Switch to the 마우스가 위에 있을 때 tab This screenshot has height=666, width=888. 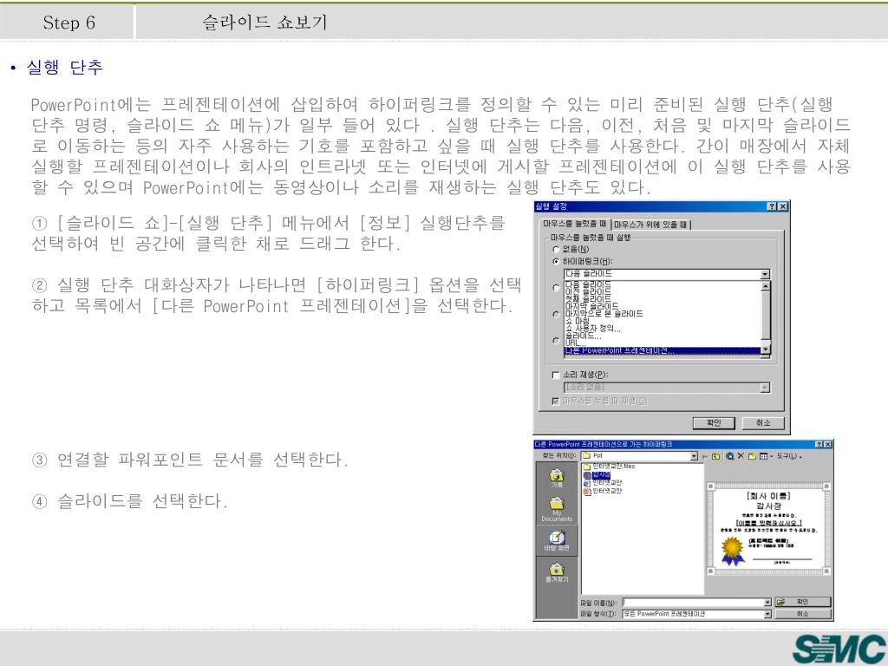click(x=650, y=225)
